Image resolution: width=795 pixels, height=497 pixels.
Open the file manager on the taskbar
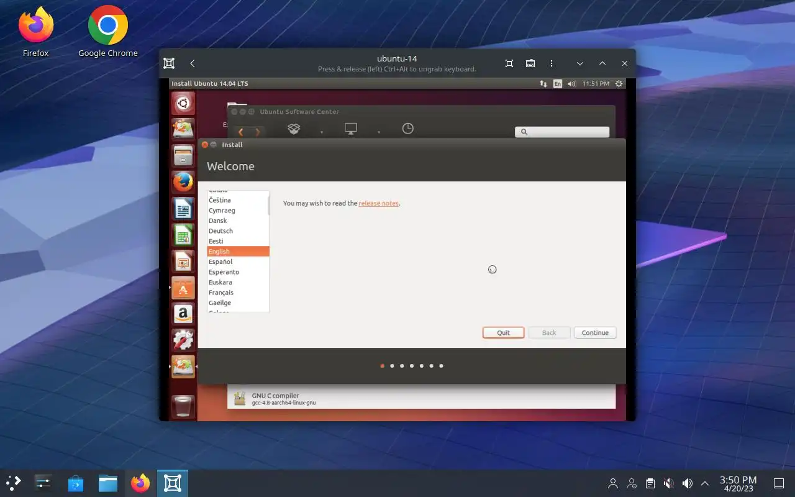(108, 483)
